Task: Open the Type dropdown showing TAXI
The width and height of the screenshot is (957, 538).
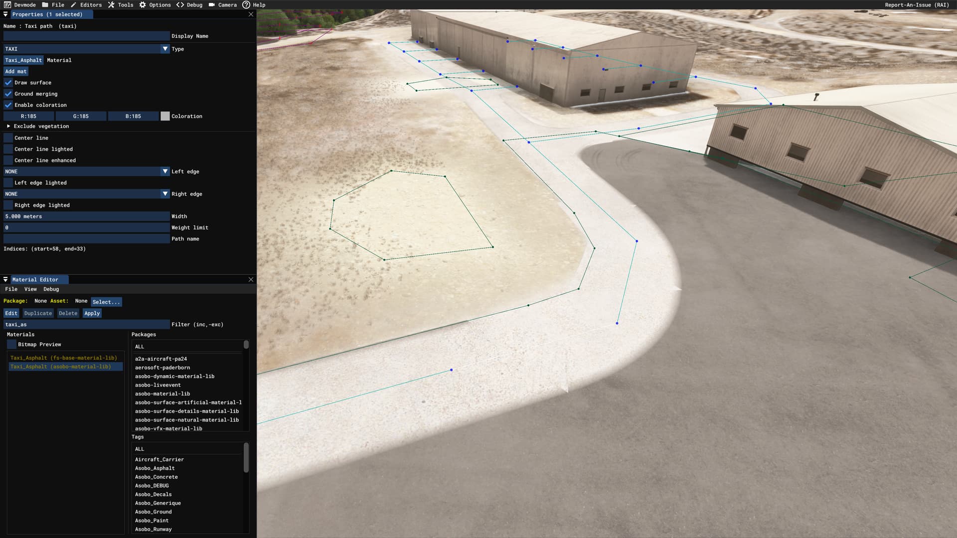Action: pos(87,49)
